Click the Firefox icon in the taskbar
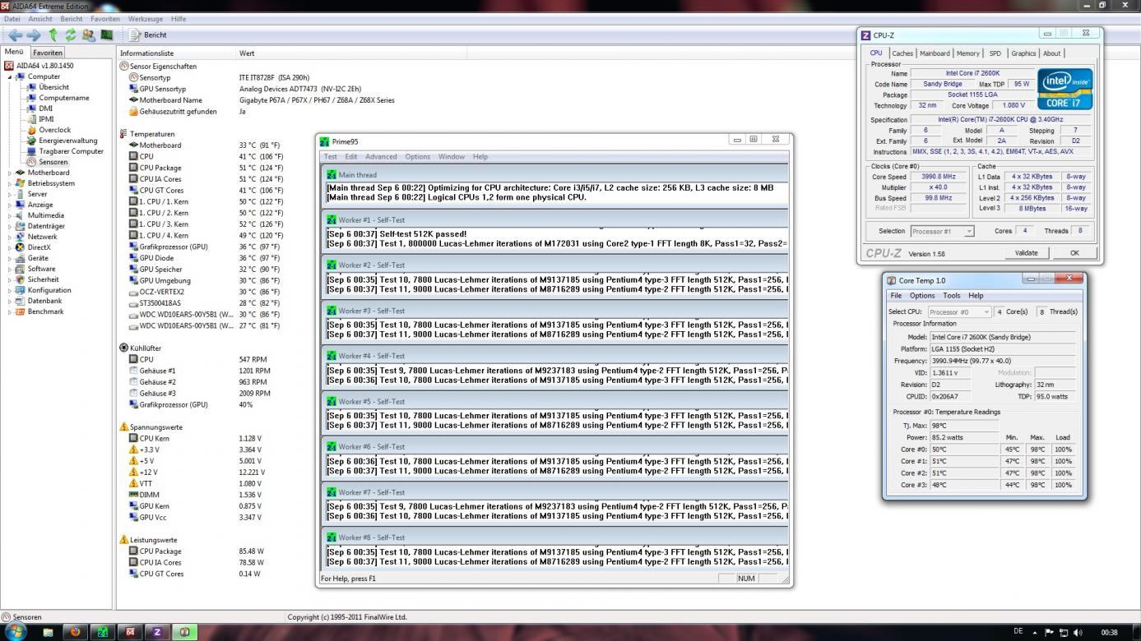 [75, 632]
